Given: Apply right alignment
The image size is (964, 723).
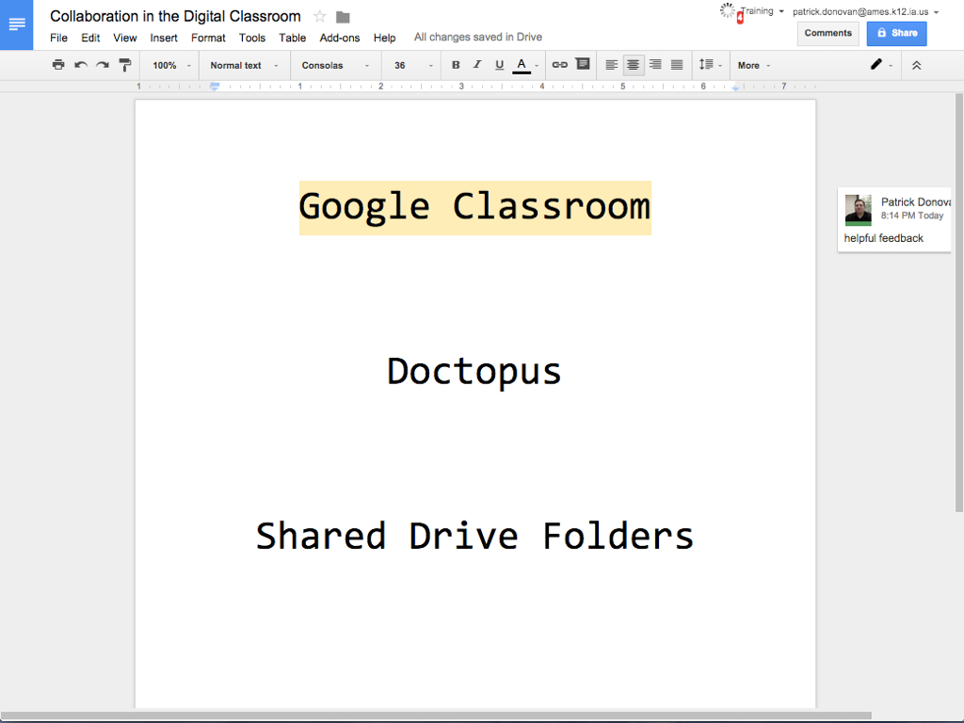Looking at the screenshot, I should [654, 65].
